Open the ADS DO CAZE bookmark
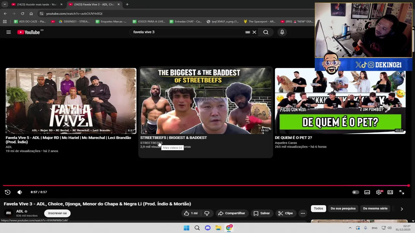This screenshot has height=233, width=415. (30, 22)
